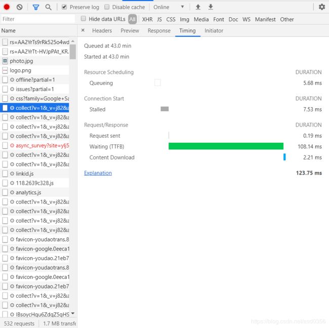Switch to the Headers tab
329x328 pixels.
point(102,31)
